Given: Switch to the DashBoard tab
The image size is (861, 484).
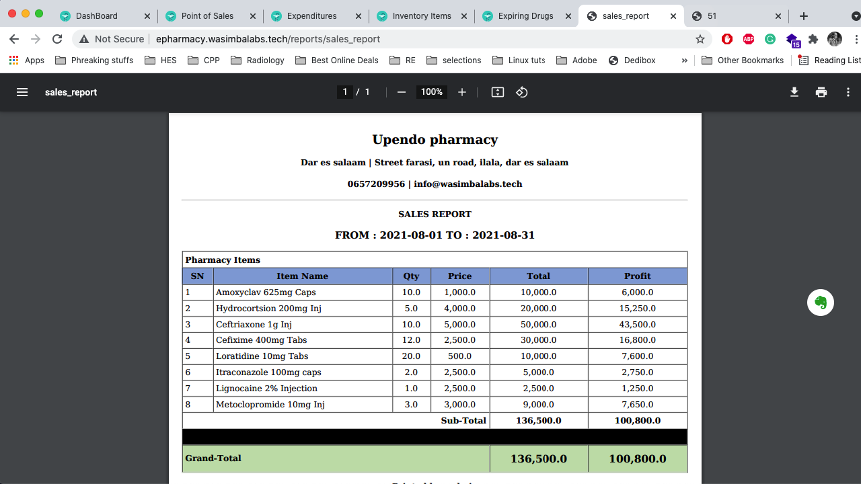Looking at the screenshot, I should [x=104, y=16].
